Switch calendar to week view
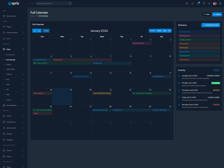 pos(159,31)
